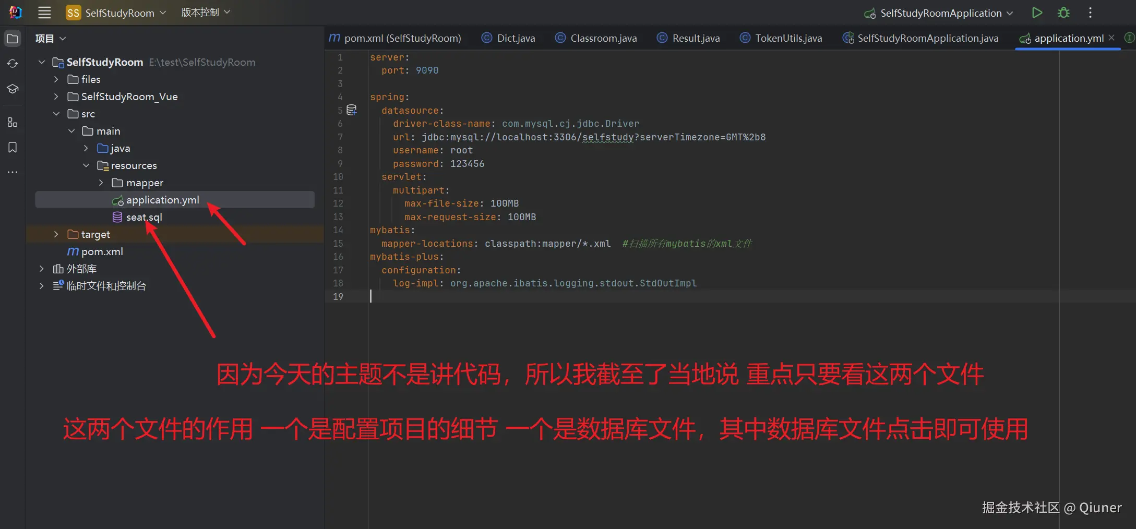The width and height of the screenshot is (1136, 529).
Task: Expand the java folder
Action: coord(86,148)
